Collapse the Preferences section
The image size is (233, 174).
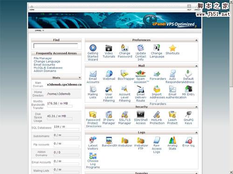coord(196,40)
